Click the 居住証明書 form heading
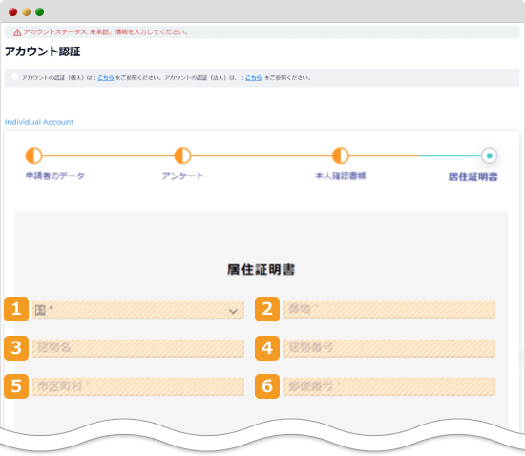The image size is (525, 456). point(262,270)
